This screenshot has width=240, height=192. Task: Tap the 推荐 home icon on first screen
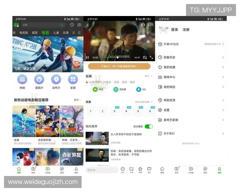tap(19, 169)
